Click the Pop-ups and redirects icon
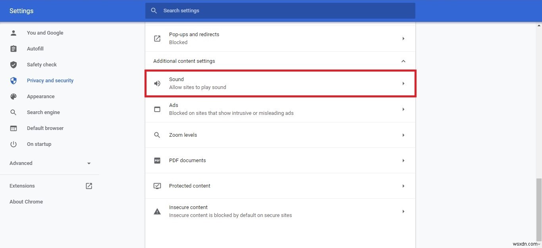The image size is (542, 248). pos(157,38)
